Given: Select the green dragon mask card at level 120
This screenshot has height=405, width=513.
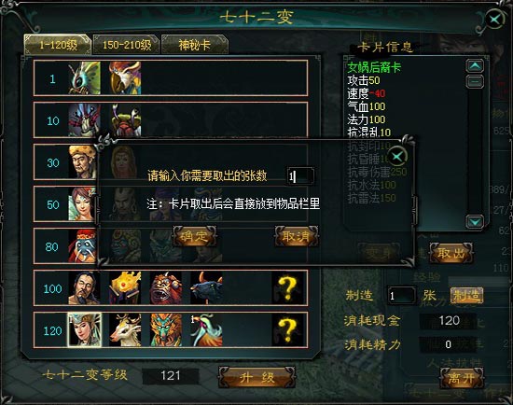Looking at the screenshot, I should click(x=166, y=330).
